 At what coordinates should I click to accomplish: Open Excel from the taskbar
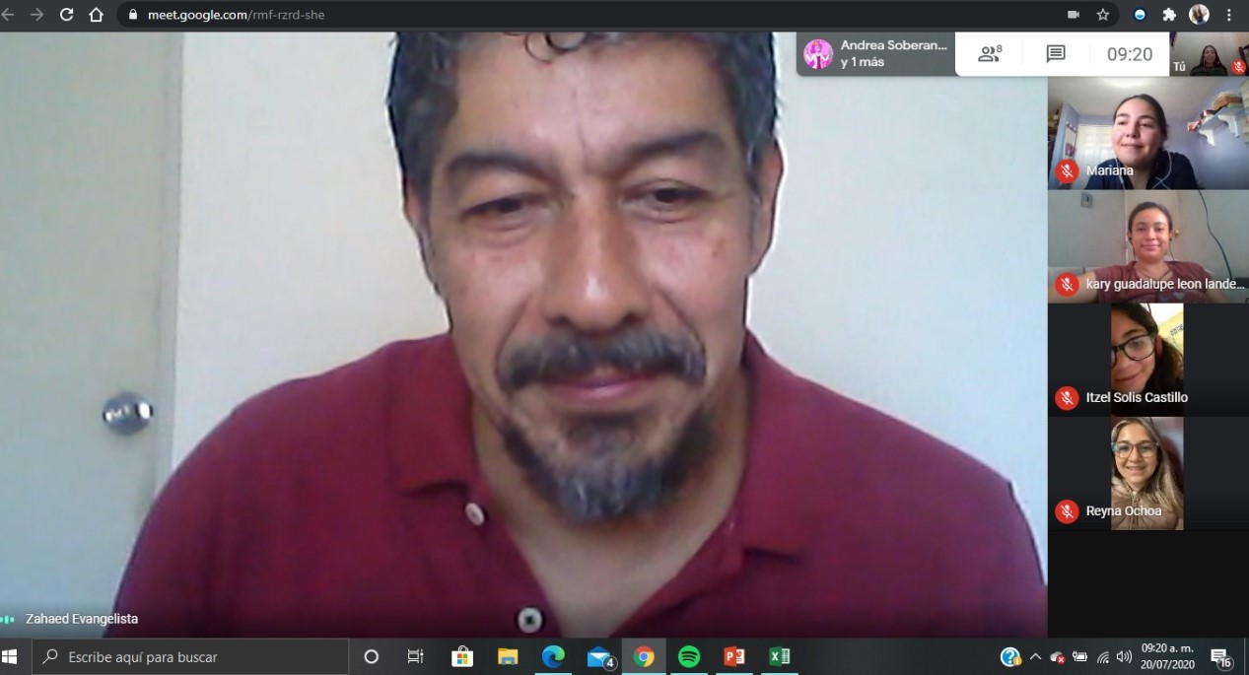pyautogui.click(x=780, y=657)
